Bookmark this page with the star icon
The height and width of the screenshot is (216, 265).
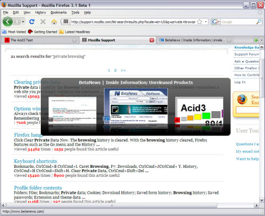point(199,22)
